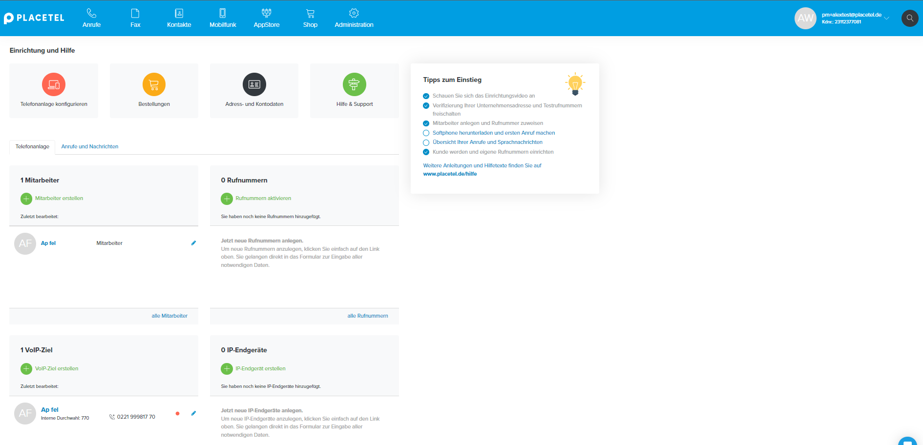Click Adress- und Kontodaten card label
This screenshot has height=445, width=923.
point(254,104)
